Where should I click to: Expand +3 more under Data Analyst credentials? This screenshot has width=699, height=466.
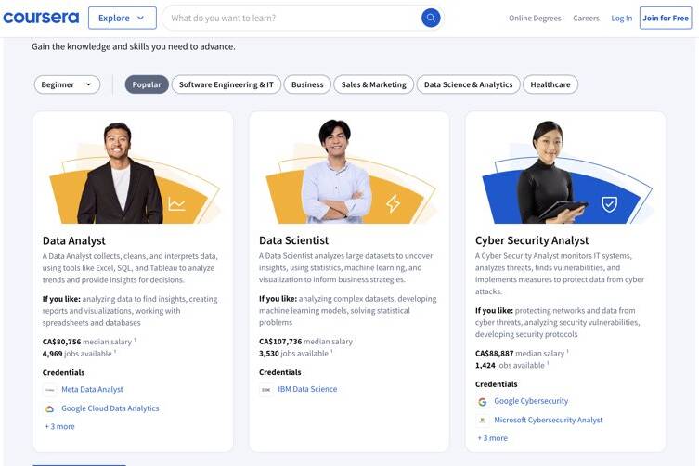tap(59, 426)
